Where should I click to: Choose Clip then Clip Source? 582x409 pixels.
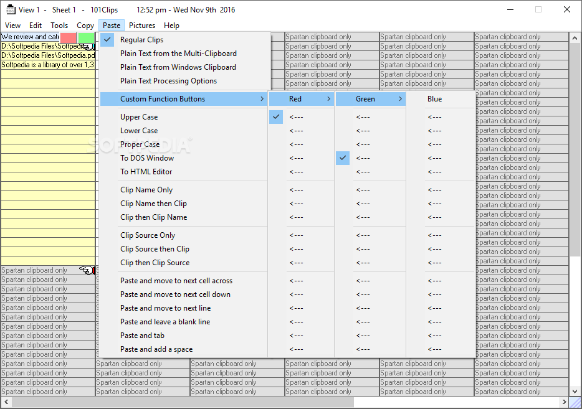(x=184, y=263)
